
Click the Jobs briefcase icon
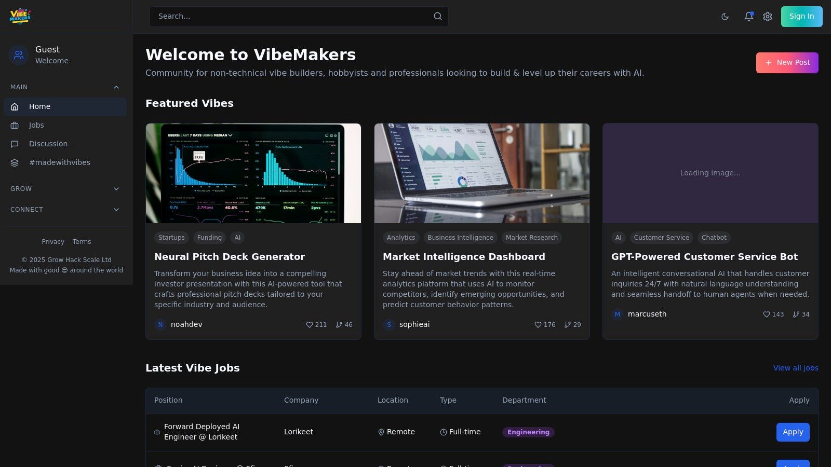click(15, 125)
